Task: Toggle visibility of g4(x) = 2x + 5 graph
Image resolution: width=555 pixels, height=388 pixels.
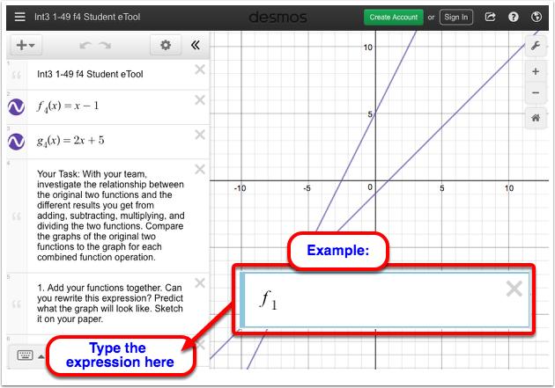Action: pyautogui.click(x=16, y=142)
